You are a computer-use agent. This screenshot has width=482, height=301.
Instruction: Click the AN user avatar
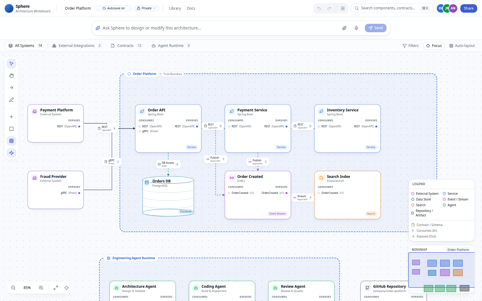point(453,8)
